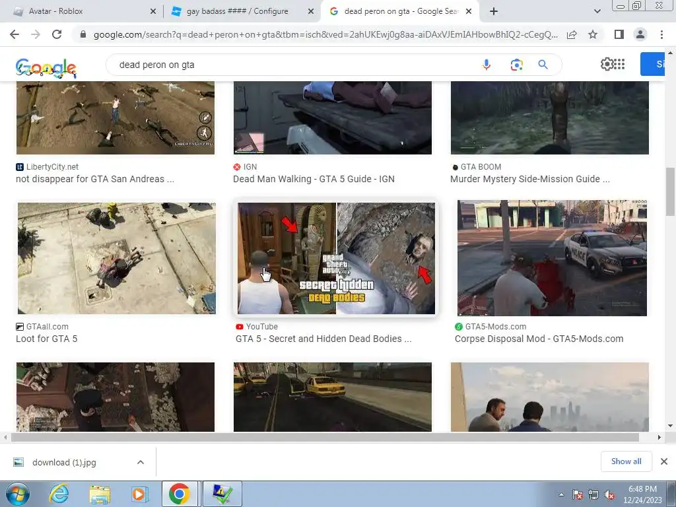Open the two men skyline image
Image resolution: width=676 pixels, height=507 pixels.
point(550,397)
